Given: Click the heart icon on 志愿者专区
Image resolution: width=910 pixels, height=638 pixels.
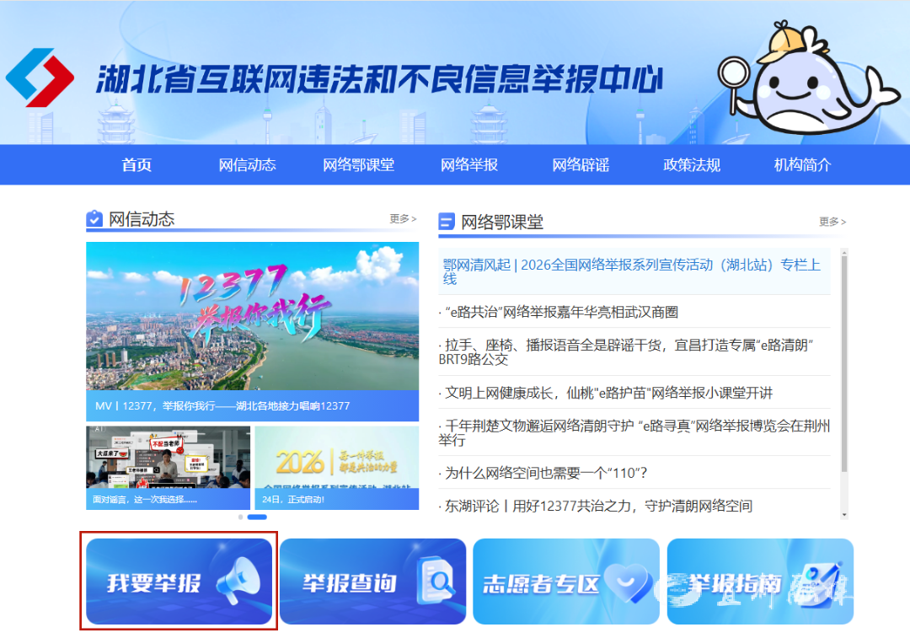Looking at the screenshot, I should (x=628, y=582).
